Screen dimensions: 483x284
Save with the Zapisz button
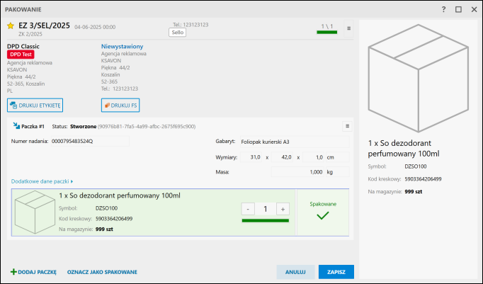pyautogui.click(x=336, y=272)
